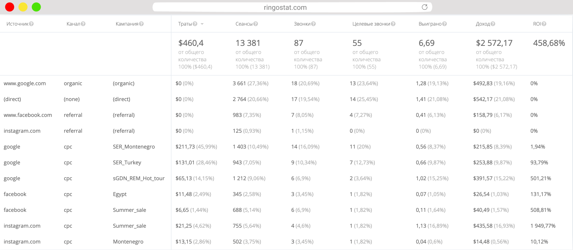Click help icon next to Источник
Viewport: 573px width, 250px height.
[x=31, y=24]
